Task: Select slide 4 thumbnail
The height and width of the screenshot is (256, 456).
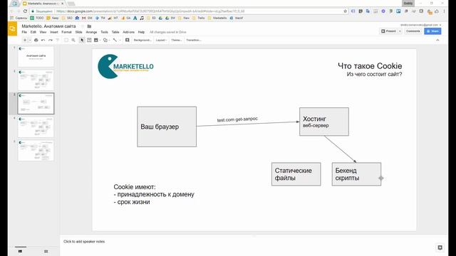Action: (x=36, y=127)
